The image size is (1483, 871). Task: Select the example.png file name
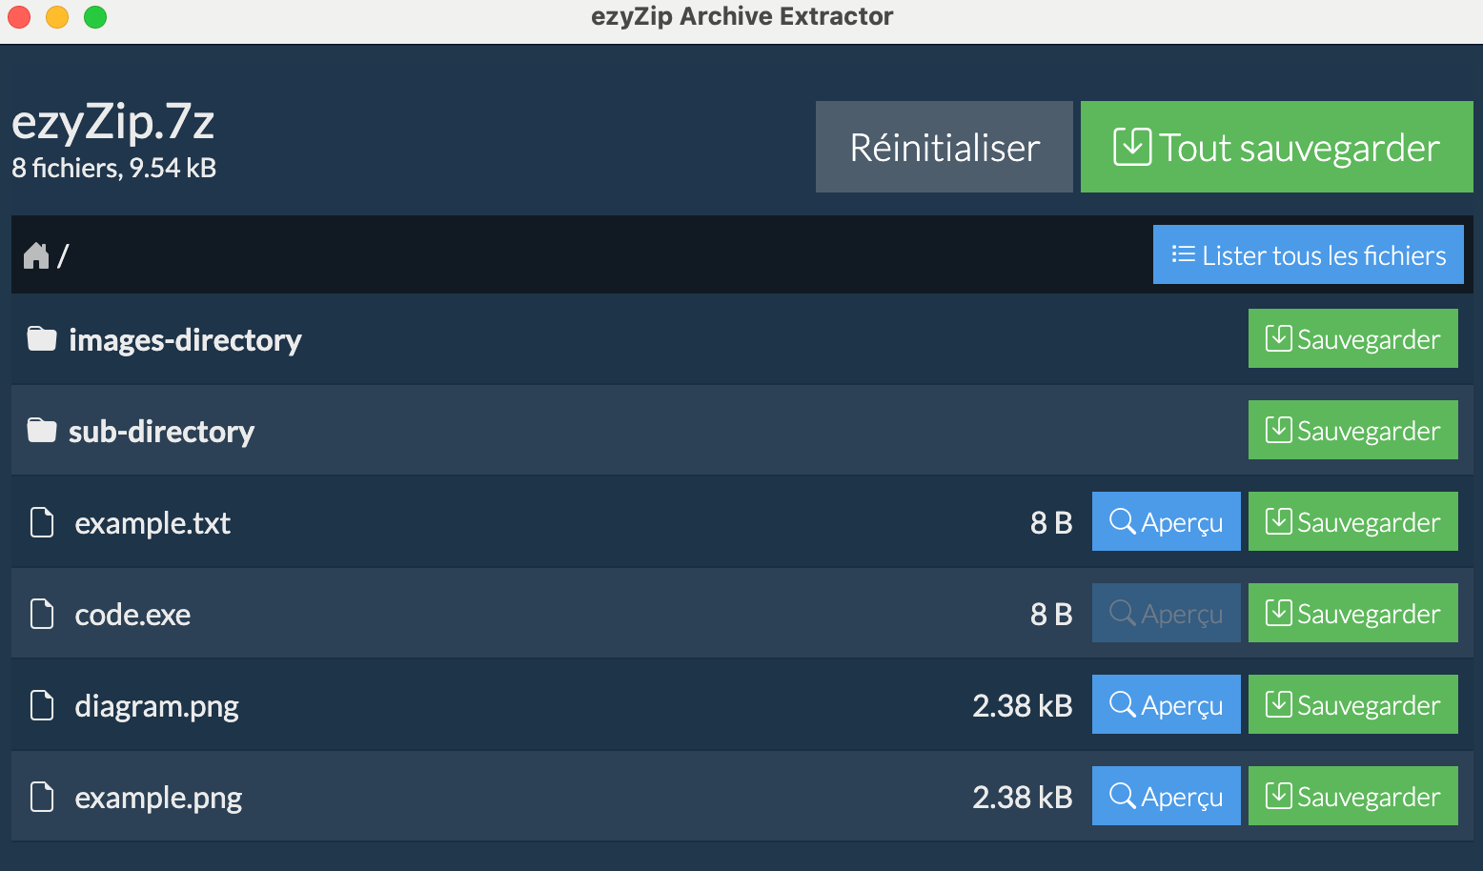click(158, 798)
